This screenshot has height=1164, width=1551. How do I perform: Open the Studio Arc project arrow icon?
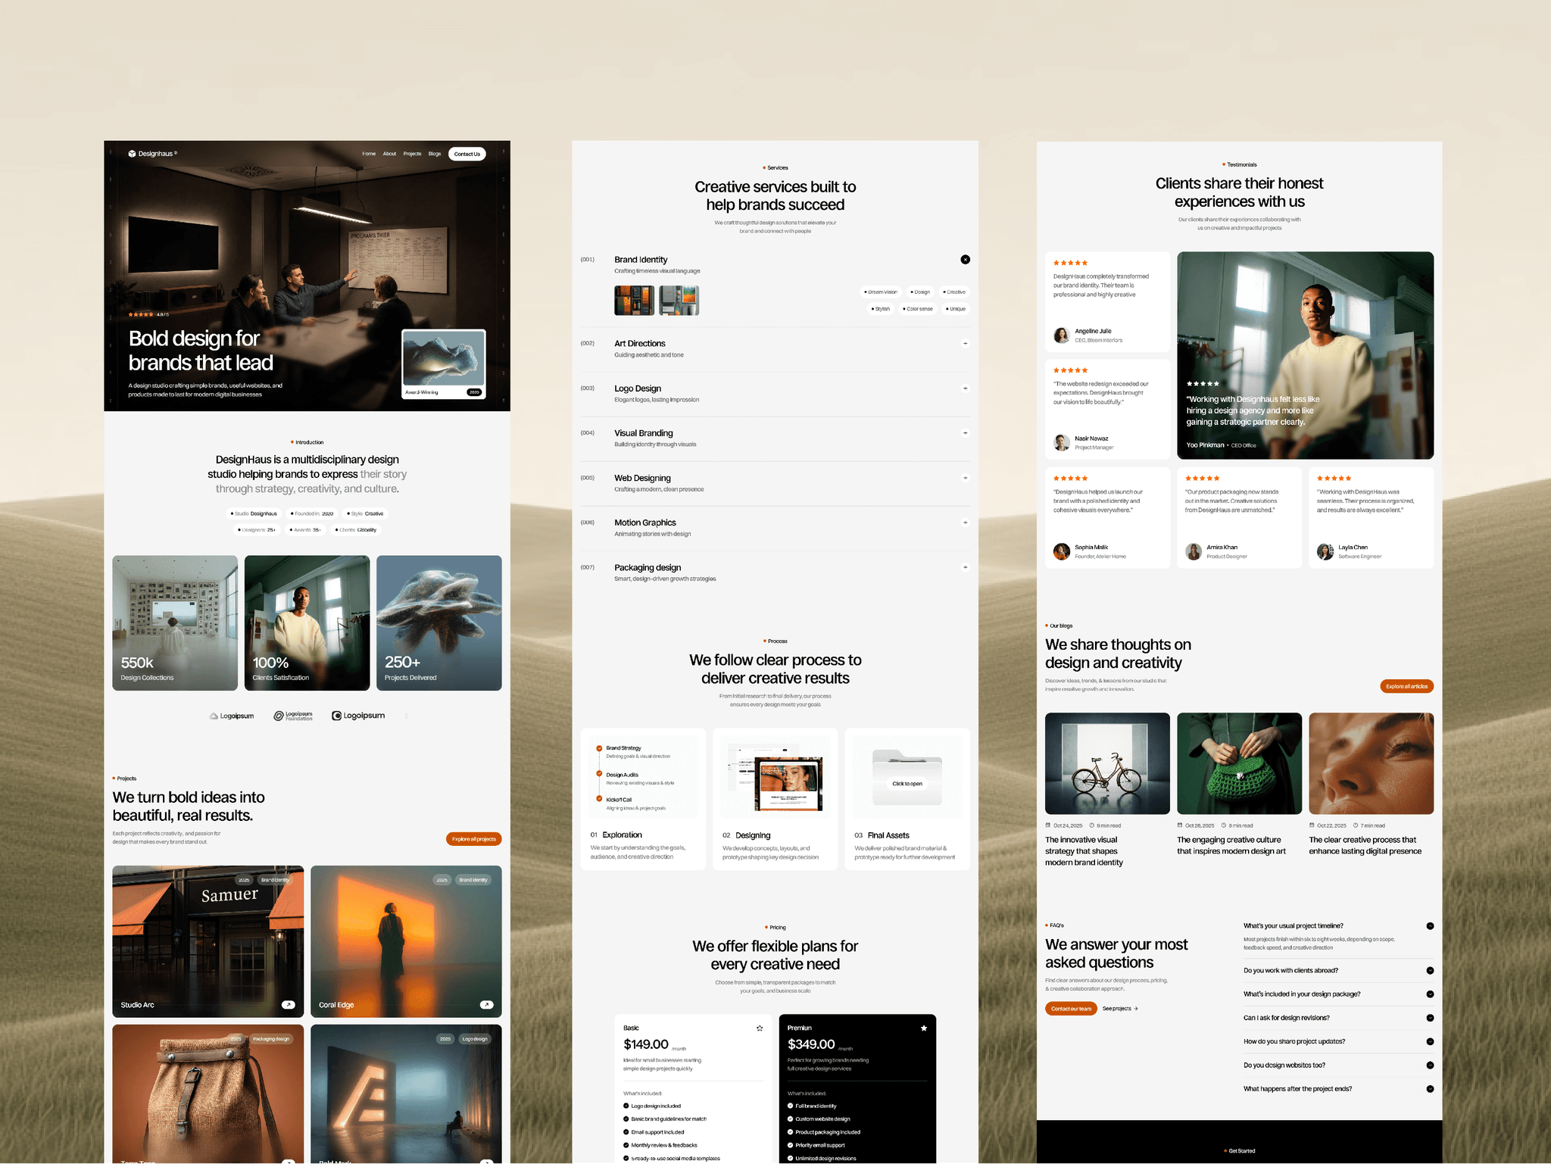pos(288,1005)
